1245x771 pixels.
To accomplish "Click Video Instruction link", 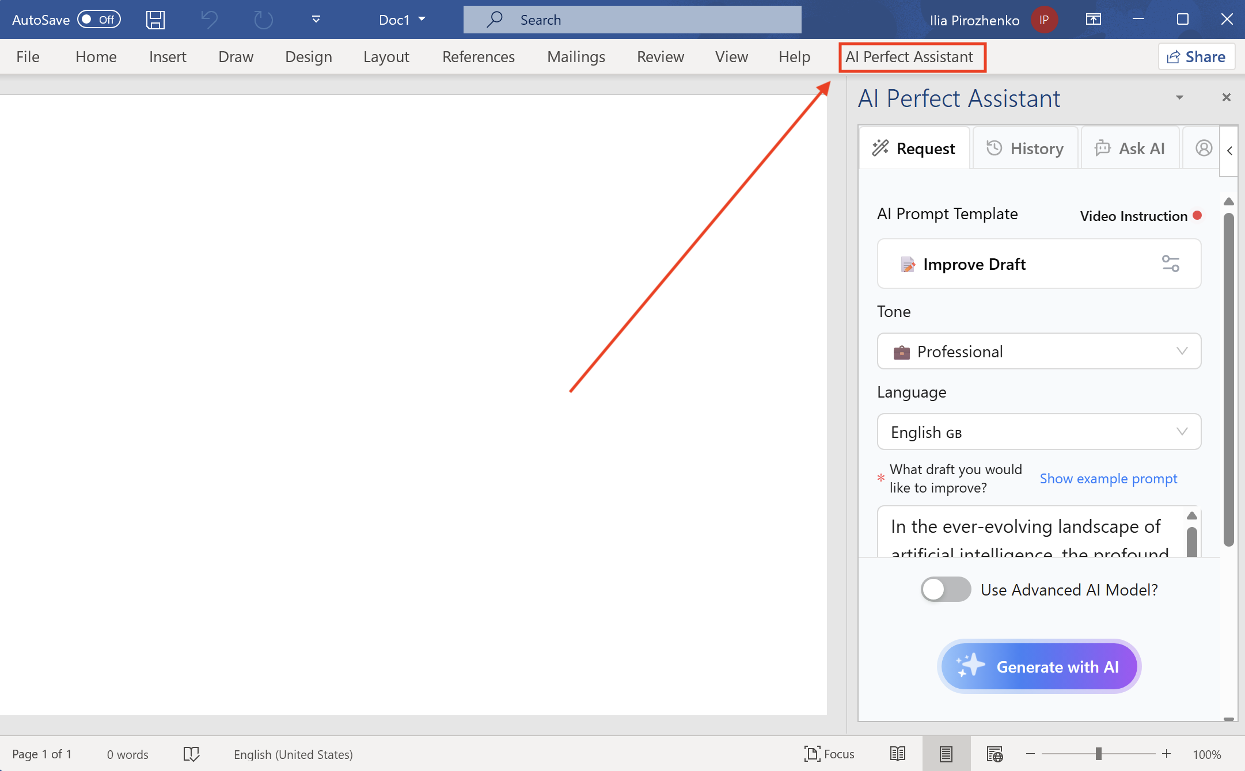I will (1141, 216).
